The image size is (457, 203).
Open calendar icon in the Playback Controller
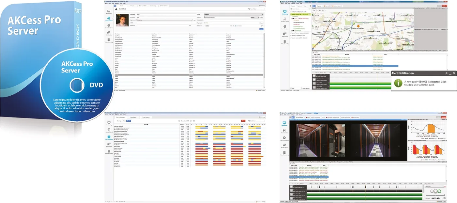(445, 187)
